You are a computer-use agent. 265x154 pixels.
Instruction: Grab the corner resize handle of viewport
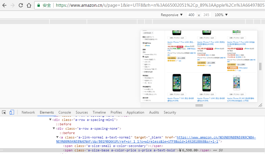pos(260,105)
